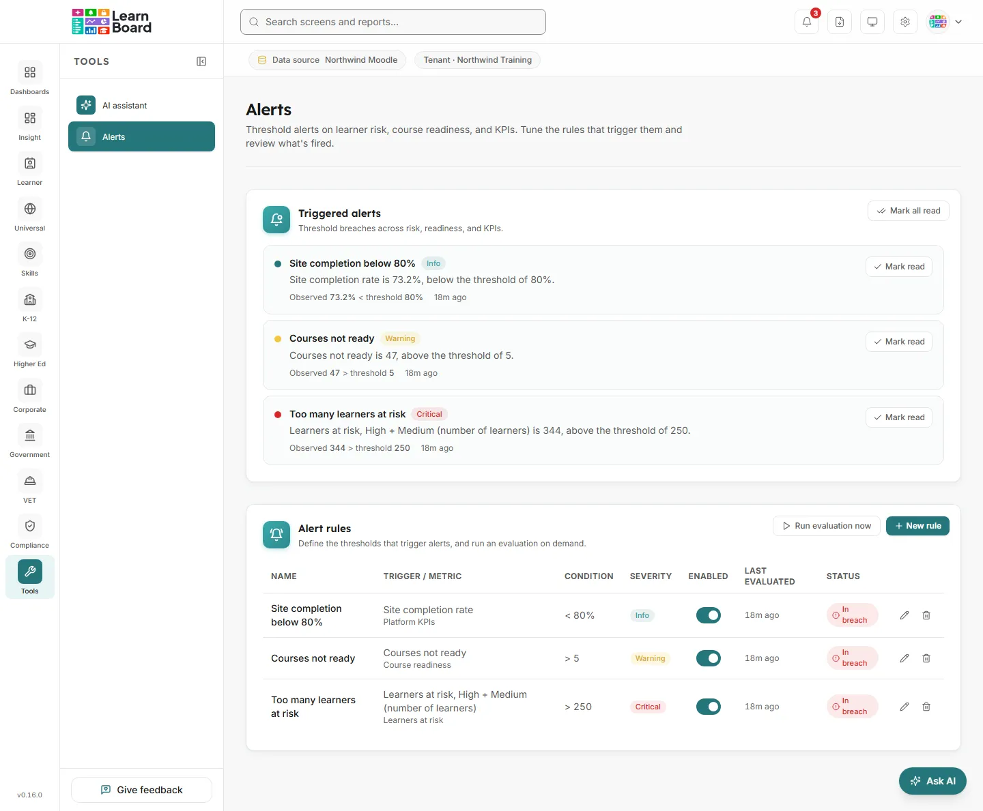983x811 pixels.
Task: Mark the Courses not ready alert read
Action: point(899,342)
